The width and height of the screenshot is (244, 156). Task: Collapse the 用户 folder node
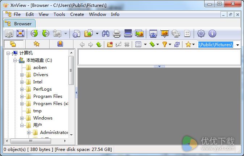tap(22, 125)
